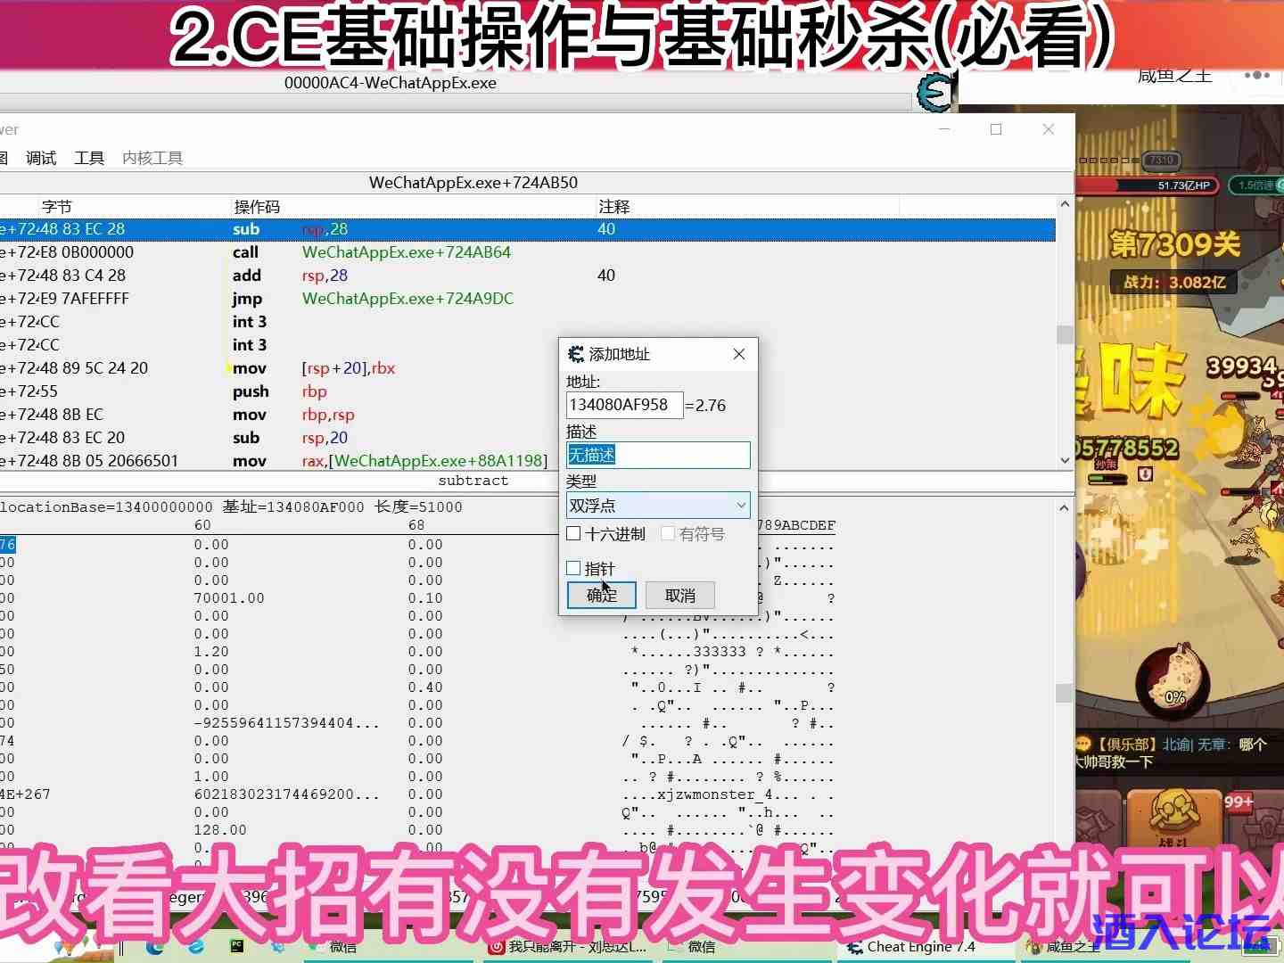Cancel the dialog with 取消 button
The image size is (1284, 963).
click(x=680, y=595)
